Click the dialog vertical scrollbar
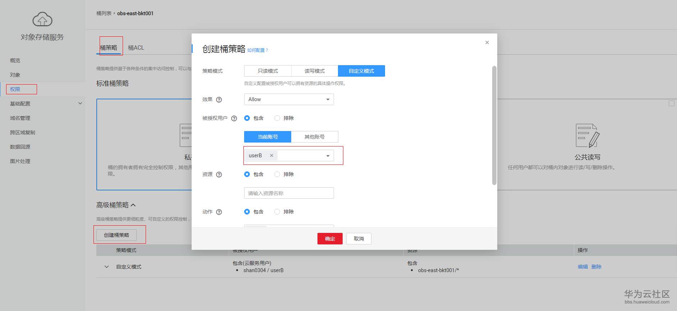 tap(494, 125)
